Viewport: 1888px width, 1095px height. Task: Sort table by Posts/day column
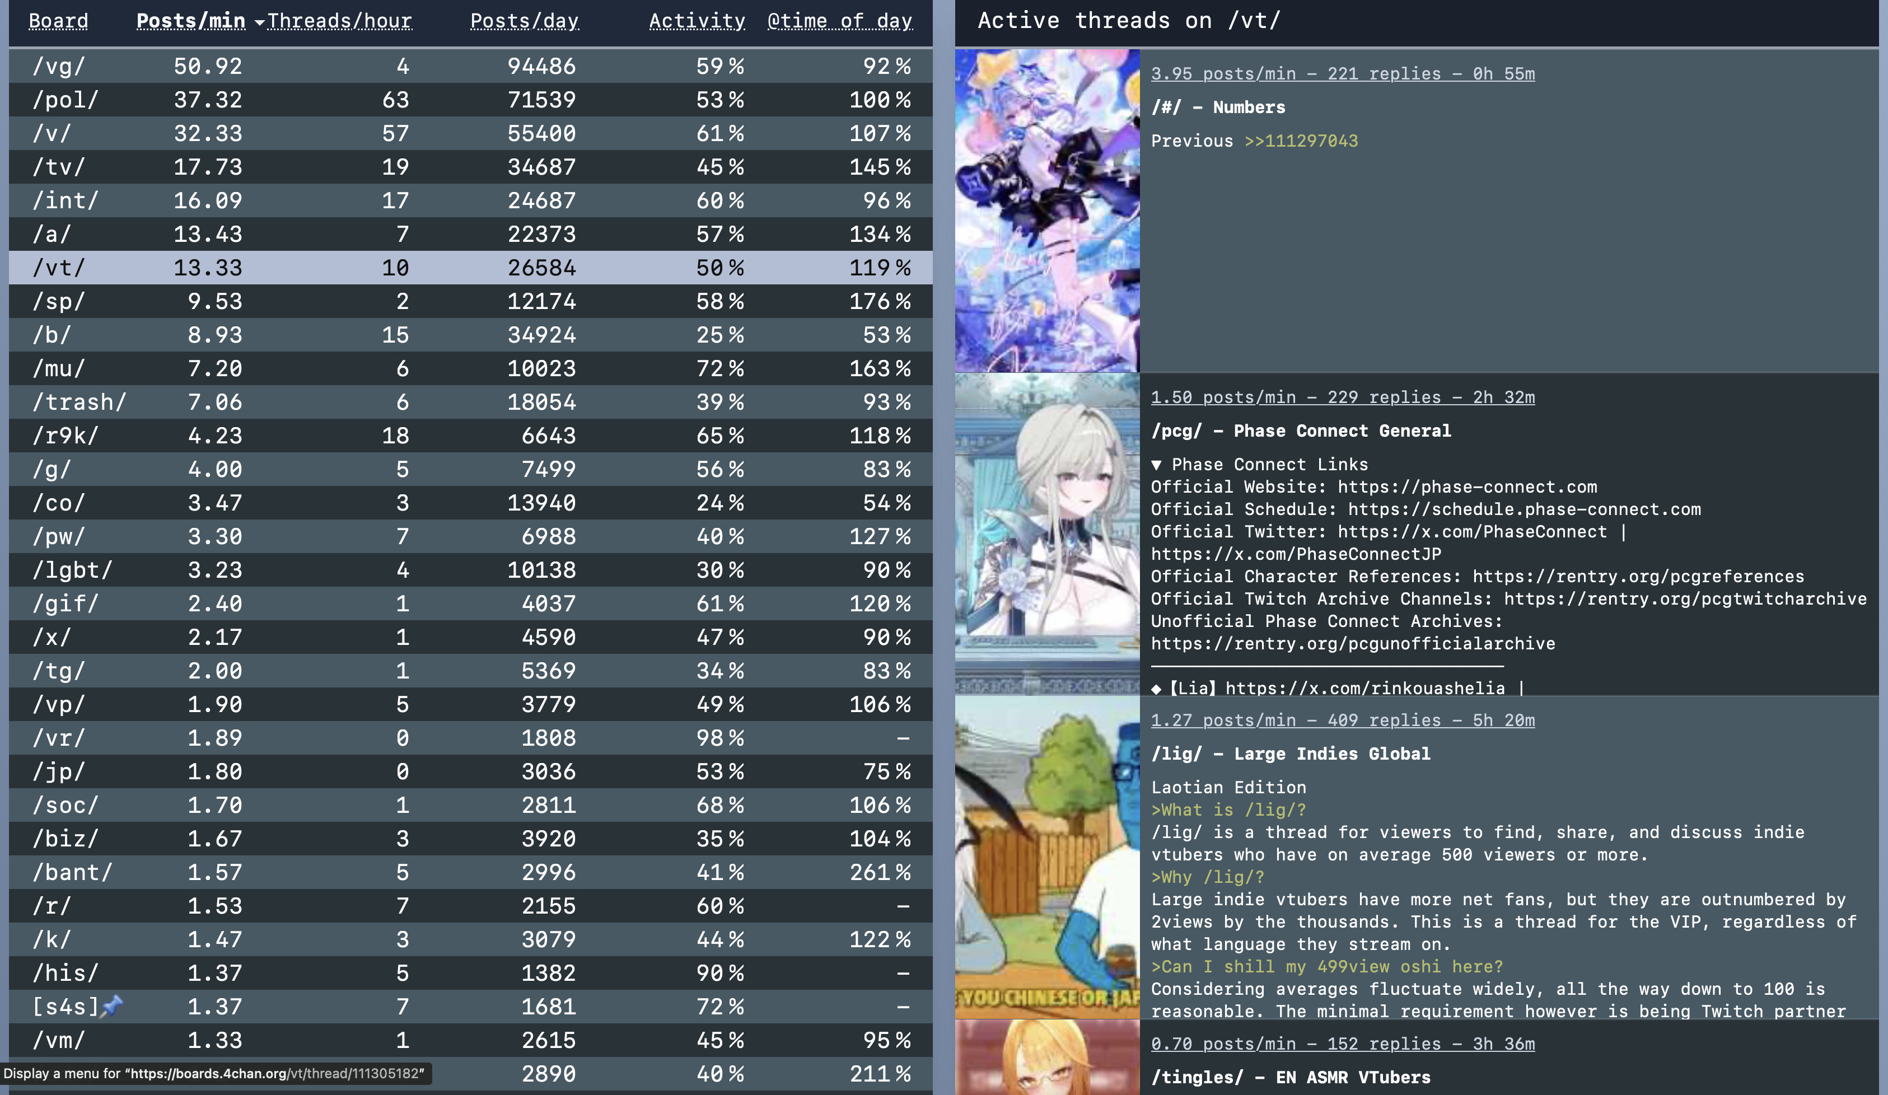[x=524, y=21]
